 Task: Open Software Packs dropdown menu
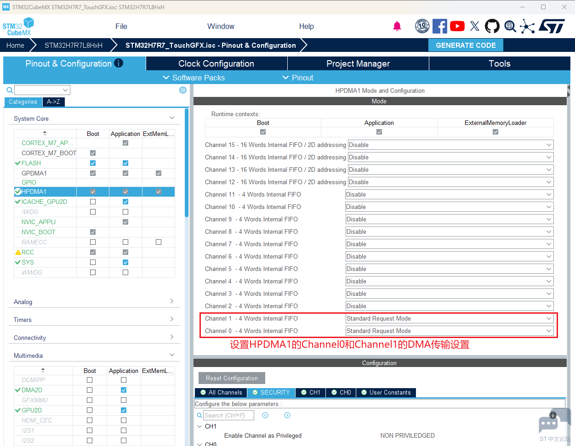click(194, 78)
